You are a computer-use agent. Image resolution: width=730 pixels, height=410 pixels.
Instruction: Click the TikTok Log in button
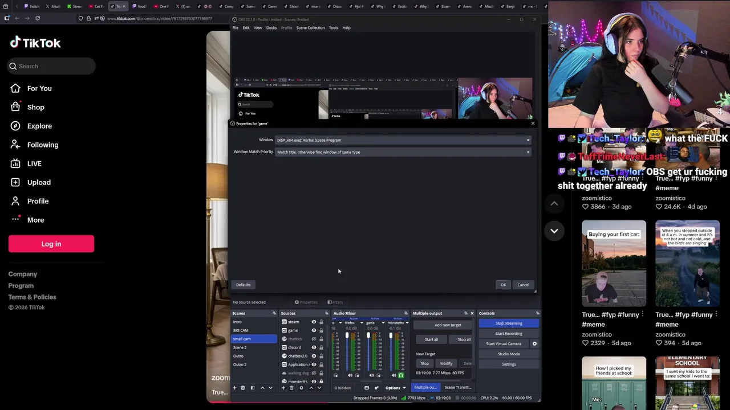(51, 244)
